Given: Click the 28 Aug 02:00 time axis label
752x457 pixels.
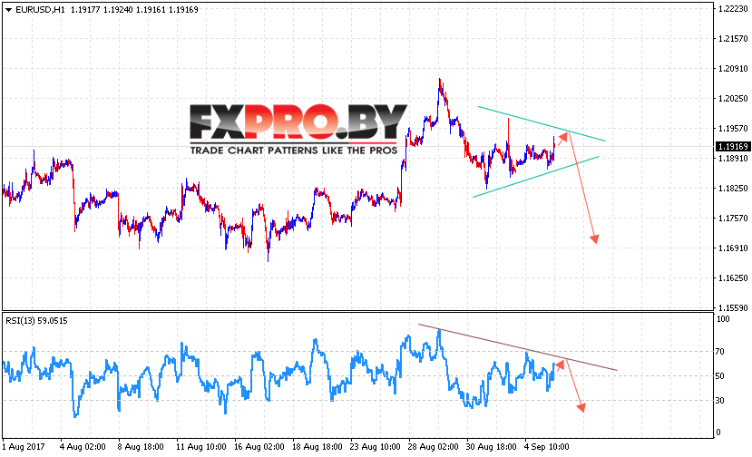Looking at the screenshot, I should coord(433,446).
